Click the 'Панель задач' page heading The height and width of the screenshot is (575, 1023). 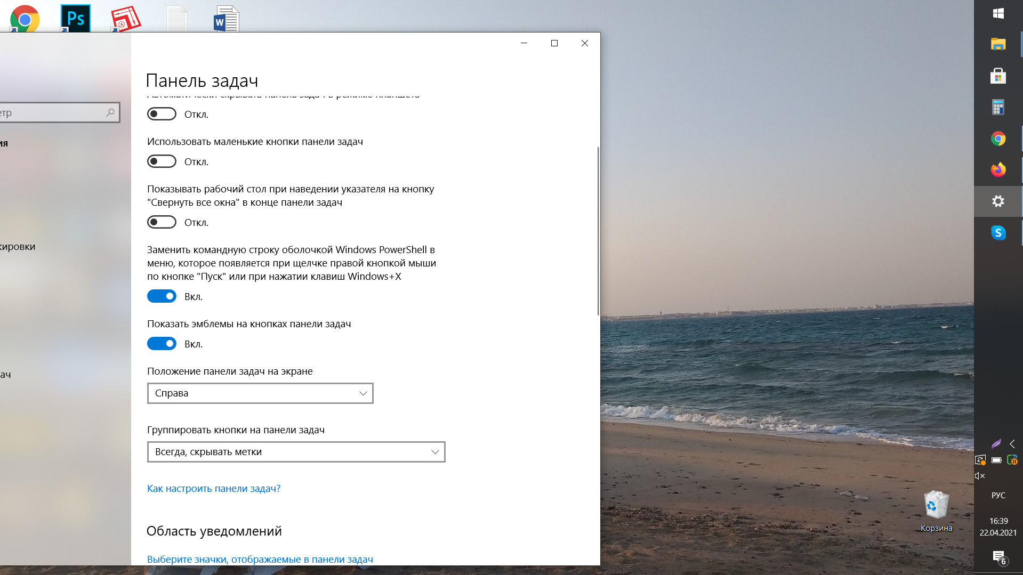pyautogui.click(x=202, y=80)
